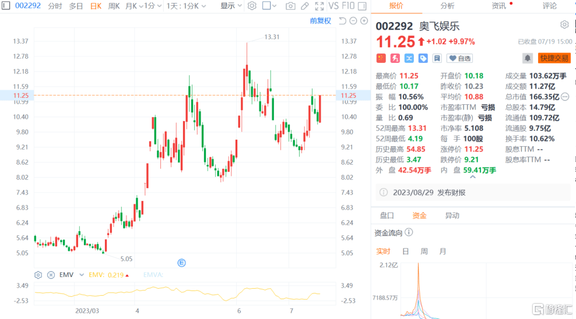Open EMV indicator settings gear
This screenshot has height=319, width=576.
pyautogui.click(x=38, y=275)
